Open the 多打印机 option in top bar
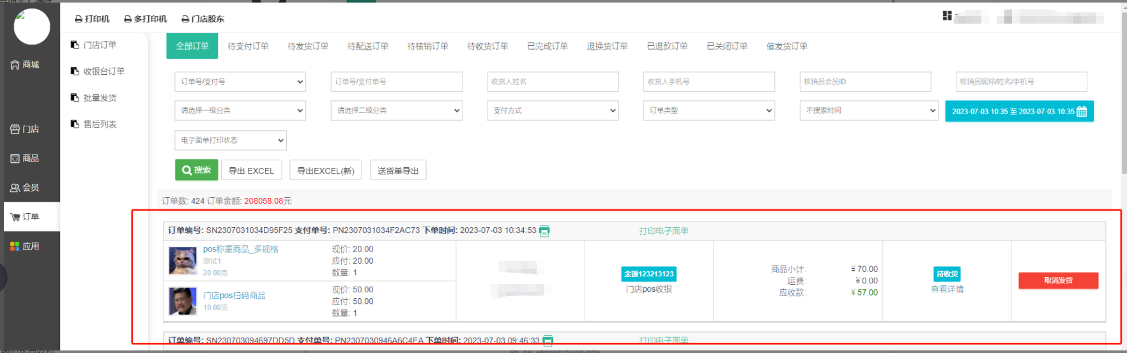1127x353 pixels. [x=145, y=19]
